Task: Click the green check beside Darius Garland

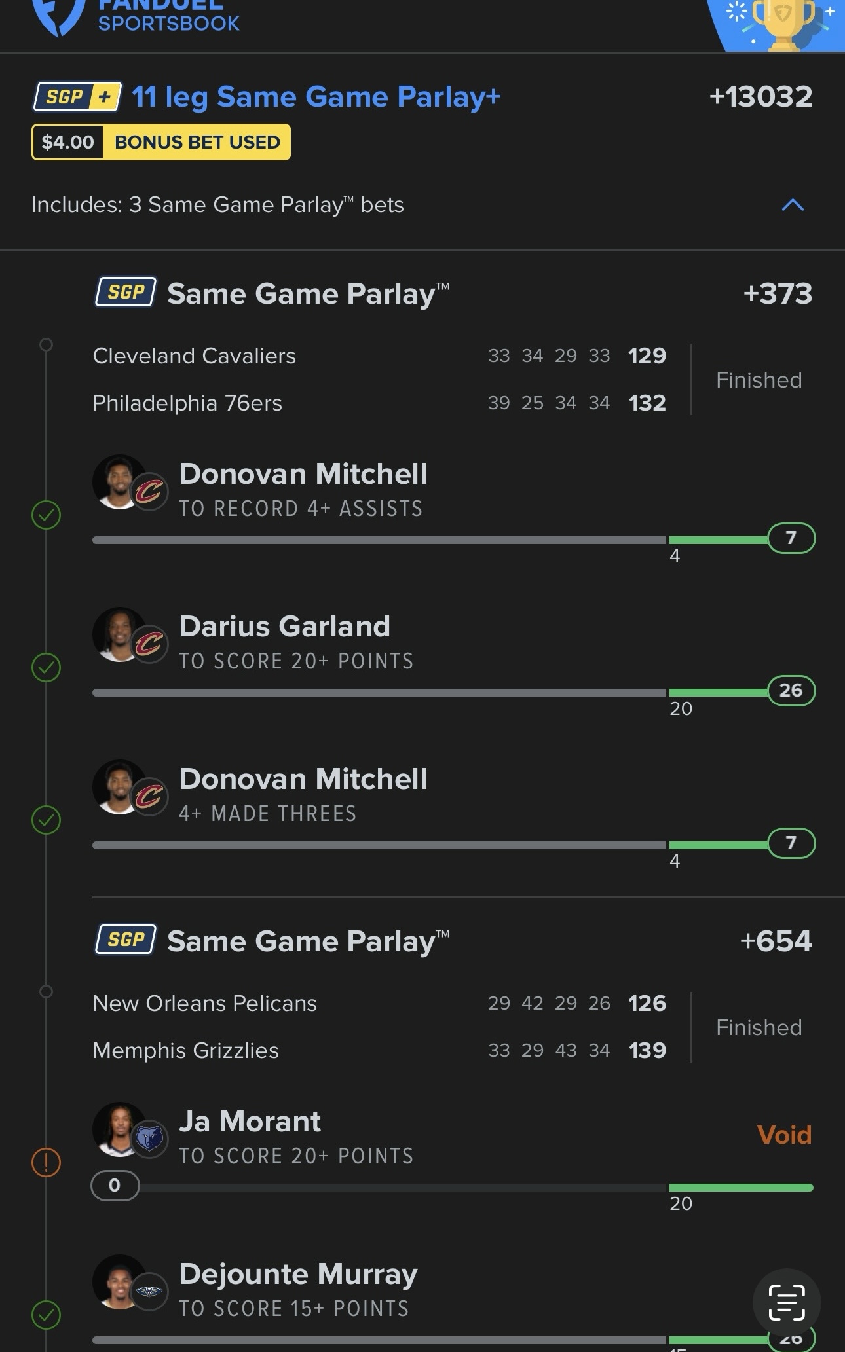Action: click(47, 667)
